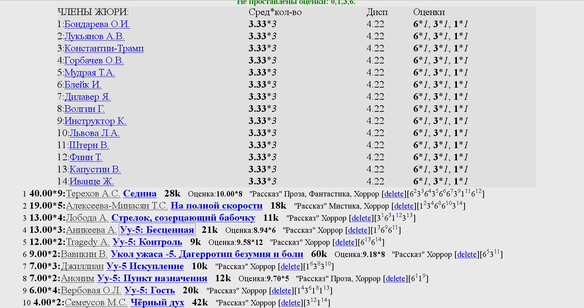This screenshot has height=308, width=584.
Task: Delete the Уу-5: Бесценная entry
Action: pos(358,230)
